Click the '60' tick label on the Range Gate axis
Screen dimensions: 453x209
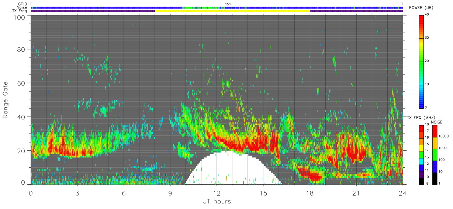(x=21, y=83)
